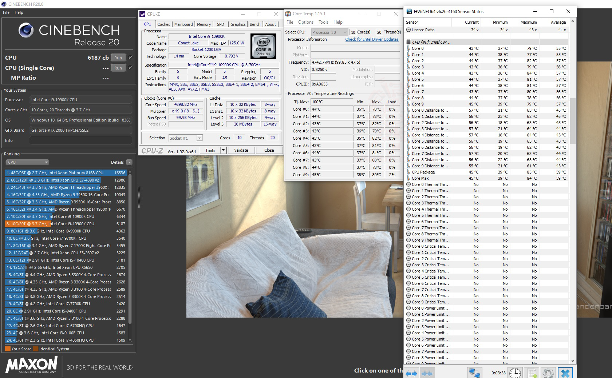Viewport: 612px width, 378px height.
Task: Switch to the Caches tab in CPU-Z
Action: (164, 24)
